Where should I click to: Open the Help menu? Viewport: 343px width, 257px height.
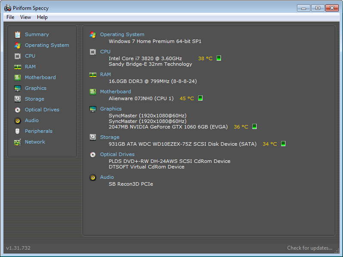point(42,17)
